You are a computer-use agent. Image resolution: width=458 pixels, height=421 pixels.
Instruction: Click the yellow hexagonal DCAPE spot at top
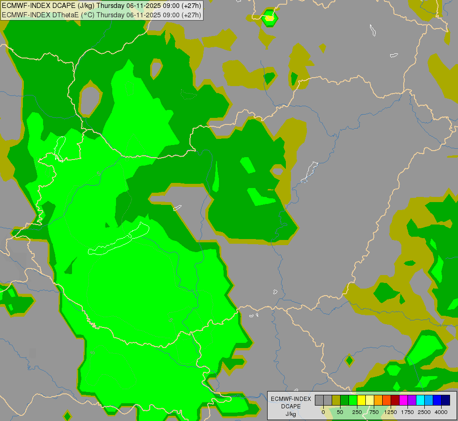point(269,18)
